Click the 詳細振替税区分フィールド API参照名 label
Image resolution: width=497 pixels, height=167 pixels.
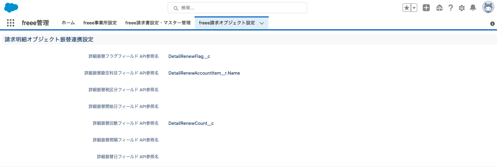124,90
